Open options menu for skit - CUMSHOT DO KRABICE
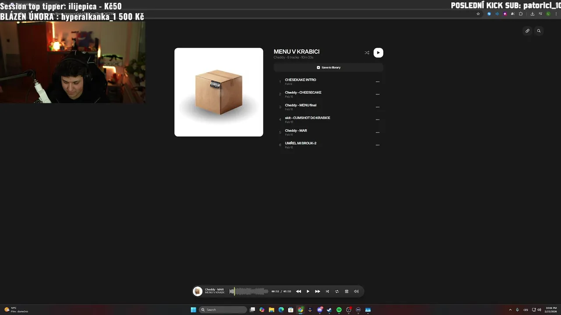 [x=377, y=120]
